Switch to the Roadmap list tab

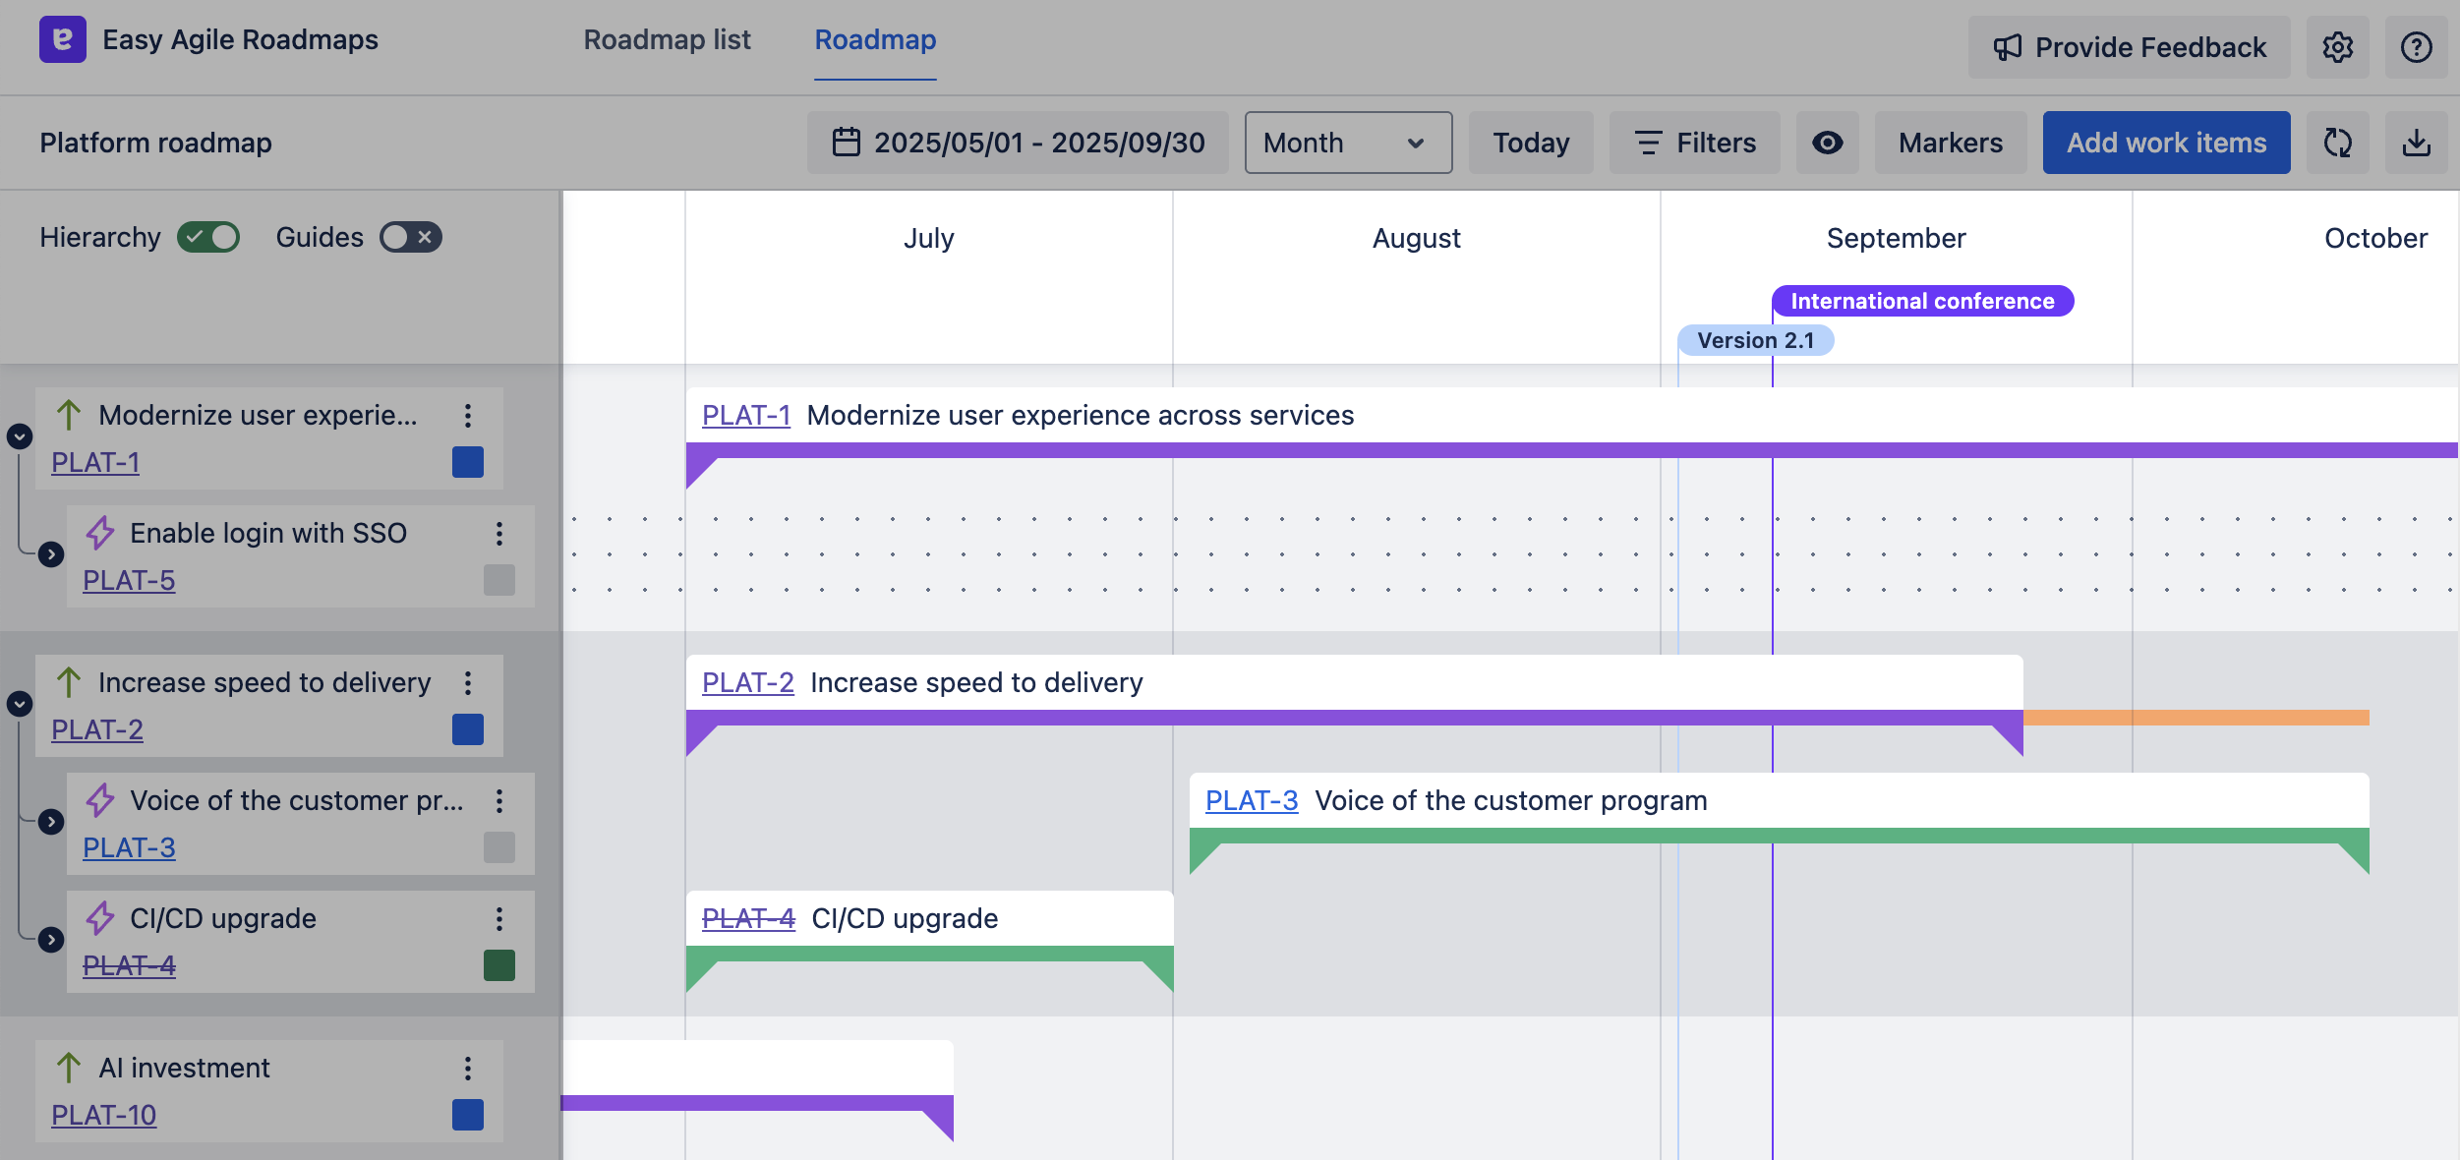coord(667,40)
